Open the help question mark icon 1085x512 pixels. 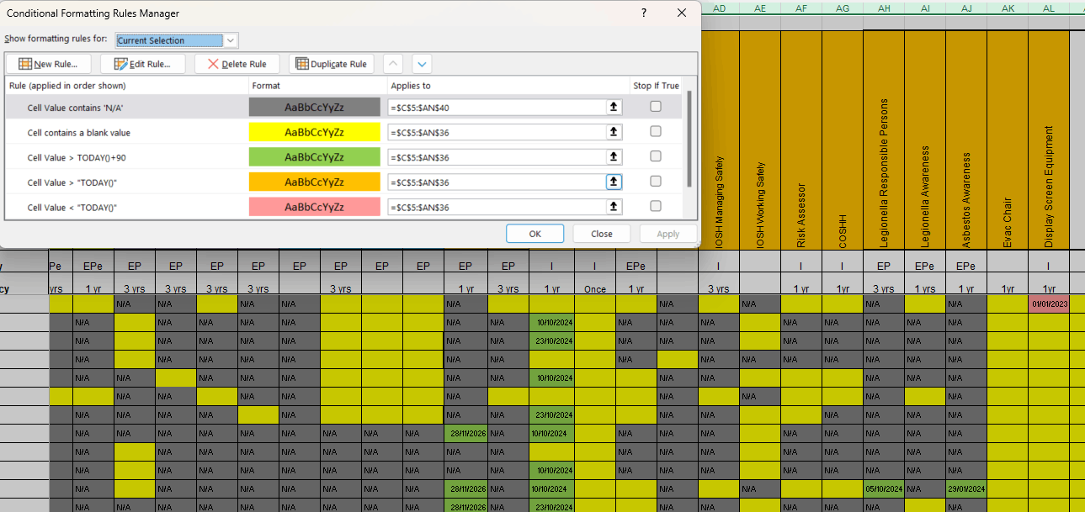tap(644, 13)
